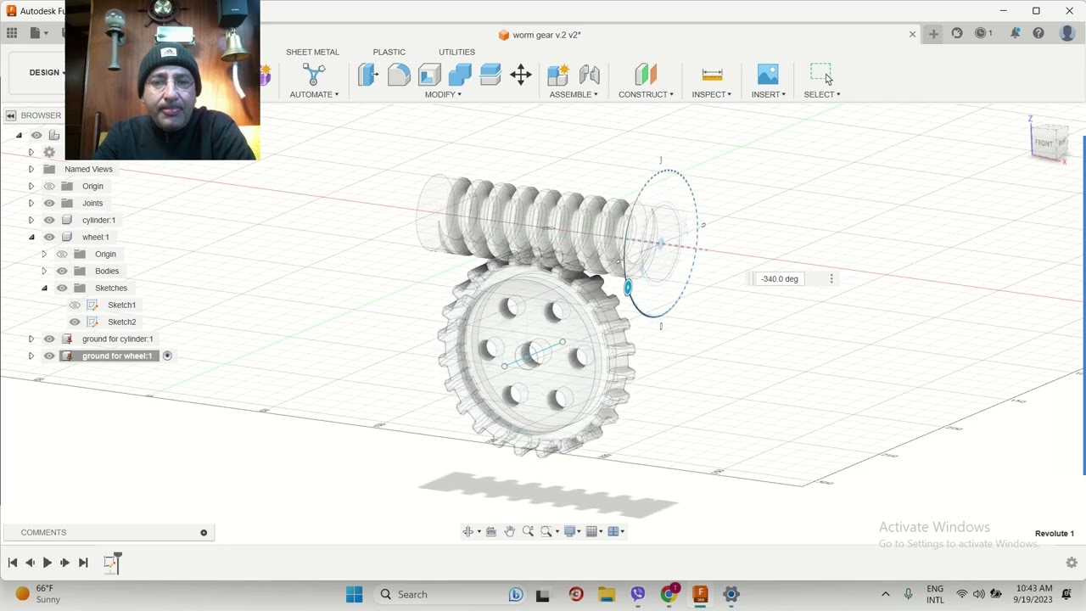Select the Pan hand tool
1086x611 pixels.
[x=509, y=531]
